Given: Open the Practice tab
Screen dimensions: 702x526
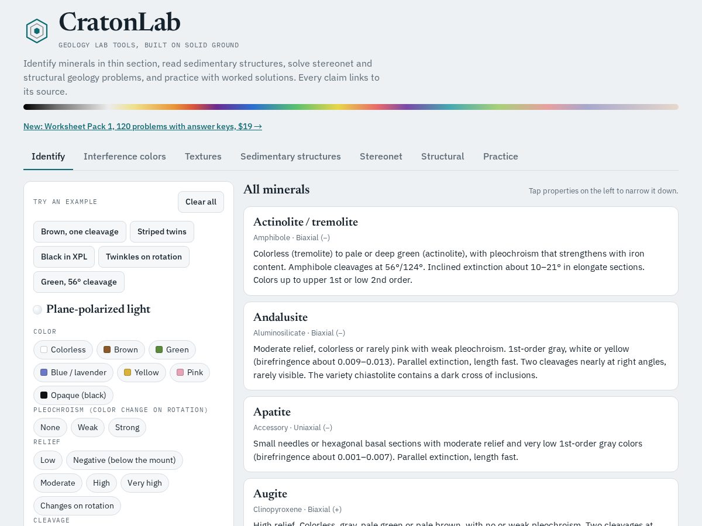Looking at the screenshot, I should [x=501, y=157].
